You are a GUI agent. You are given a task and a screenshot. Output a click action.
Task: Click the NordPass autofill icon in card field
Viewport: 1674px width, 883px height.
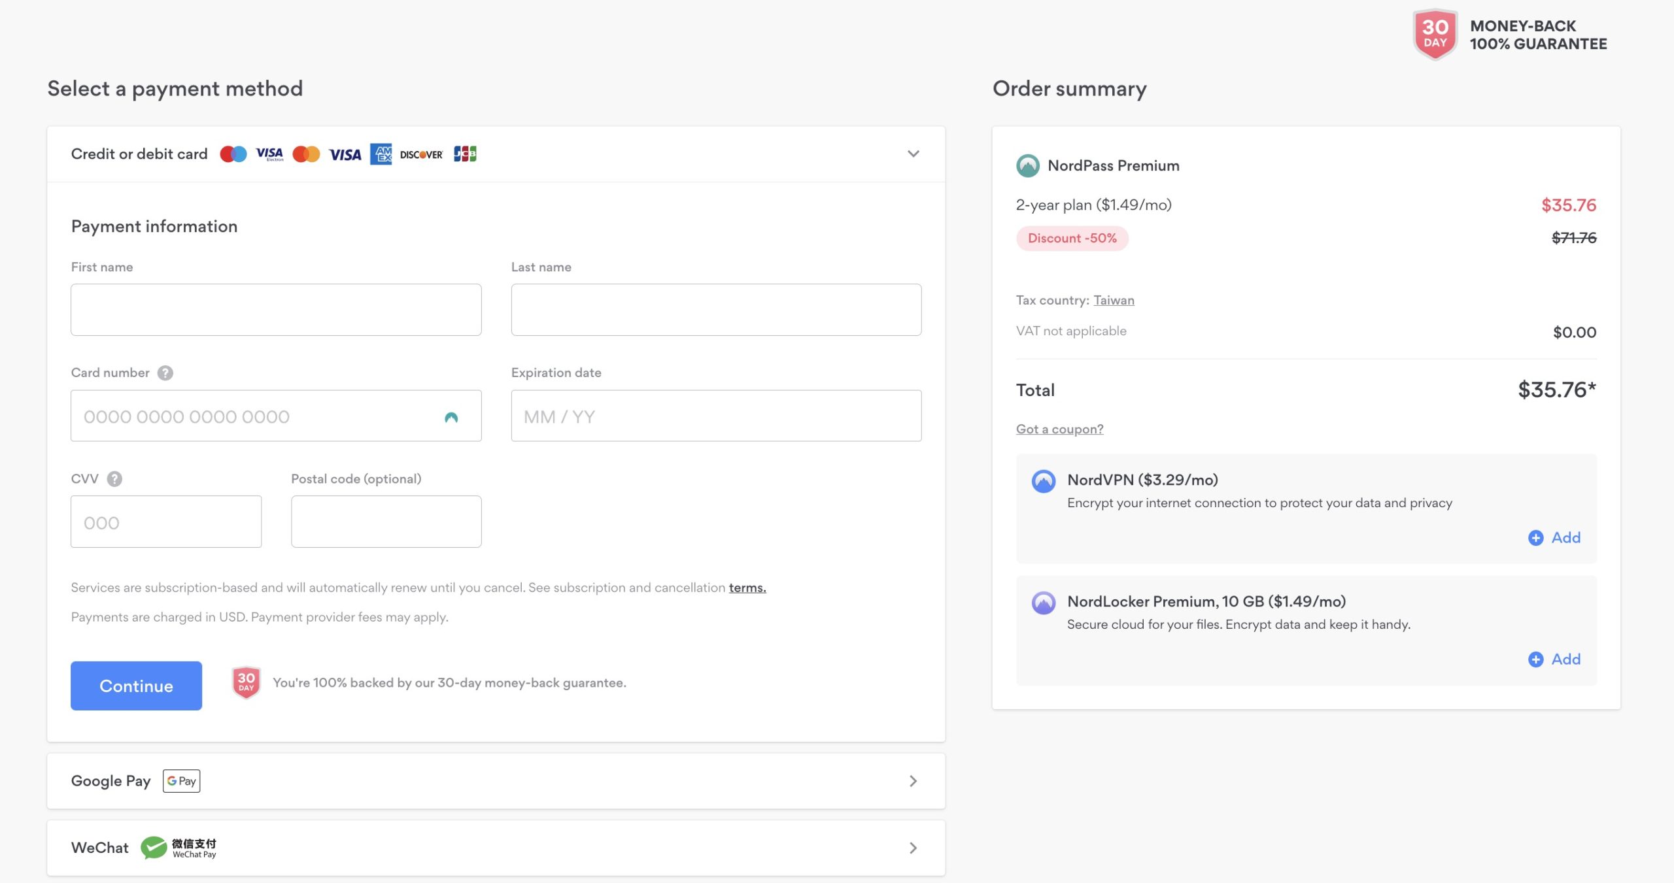click(451, 417)
